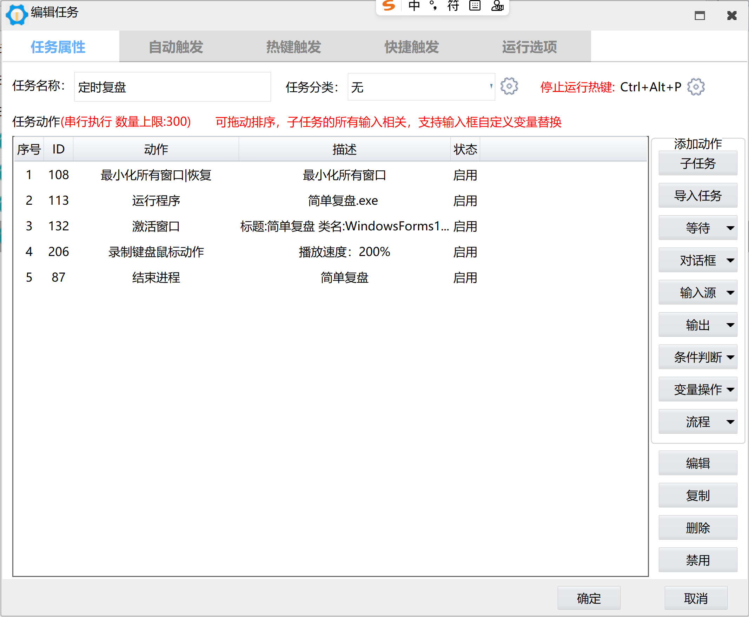Click the 导入任务 button

697,196
